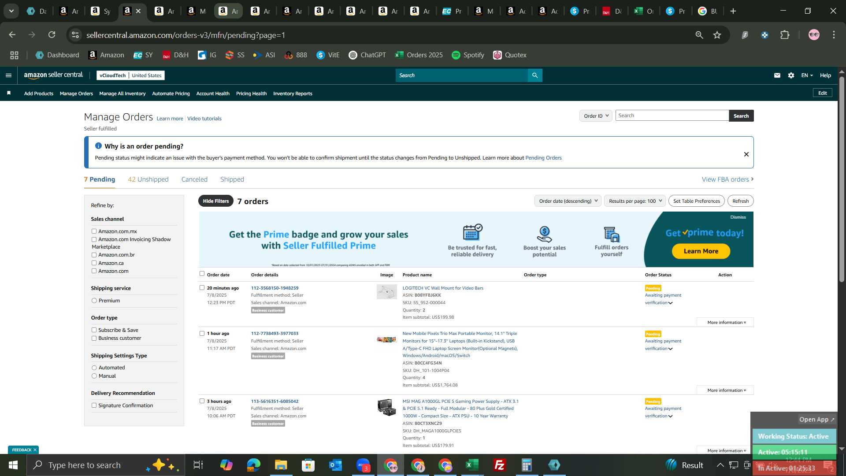
Task: Open the messages envelope icon
Action: tap(777, 75)
